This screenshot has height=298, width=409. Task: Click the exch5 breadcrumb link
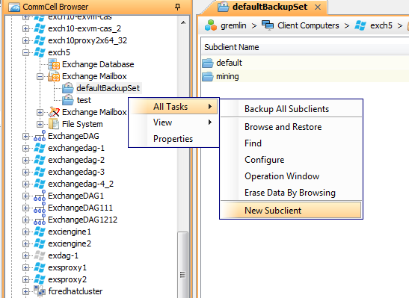click(x=381, y=25)
